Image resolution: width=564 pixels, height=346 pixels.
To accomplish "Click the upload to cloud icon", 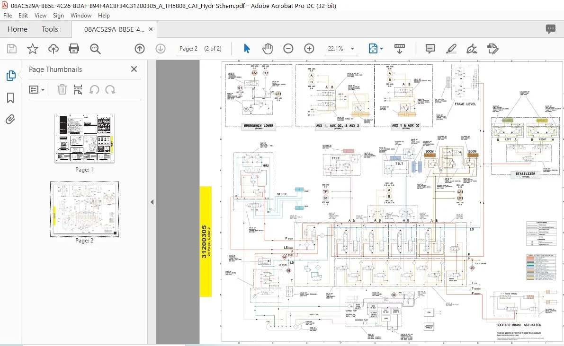I will click(53, 49).
